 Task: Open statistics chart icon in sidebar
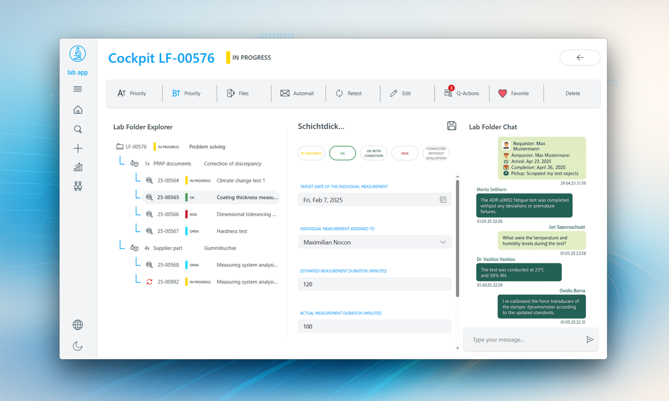click(78, 167)
